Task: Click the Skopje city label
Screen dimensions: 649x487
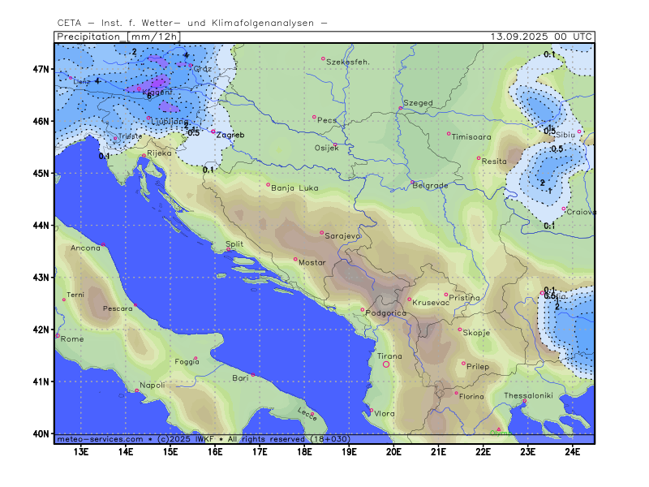Action: point(476,333)
